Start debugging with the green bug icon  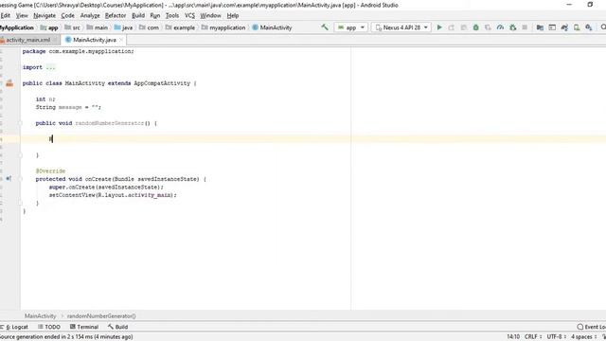(475, 27)
